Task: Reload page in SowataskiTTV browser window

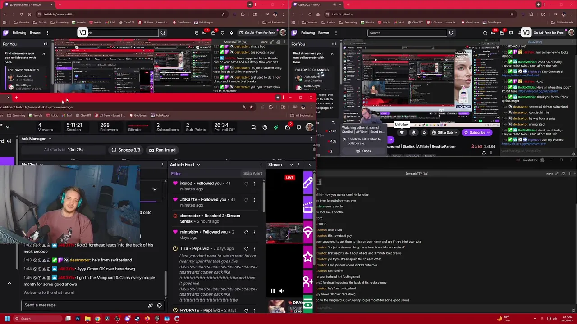Action: tap(21, 14)
